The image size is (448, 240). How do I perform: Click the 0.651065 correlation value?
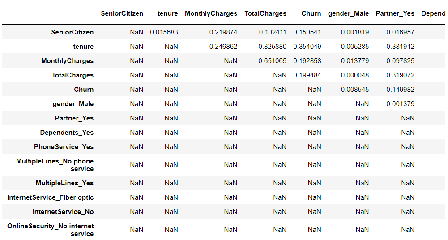(273, 61)
